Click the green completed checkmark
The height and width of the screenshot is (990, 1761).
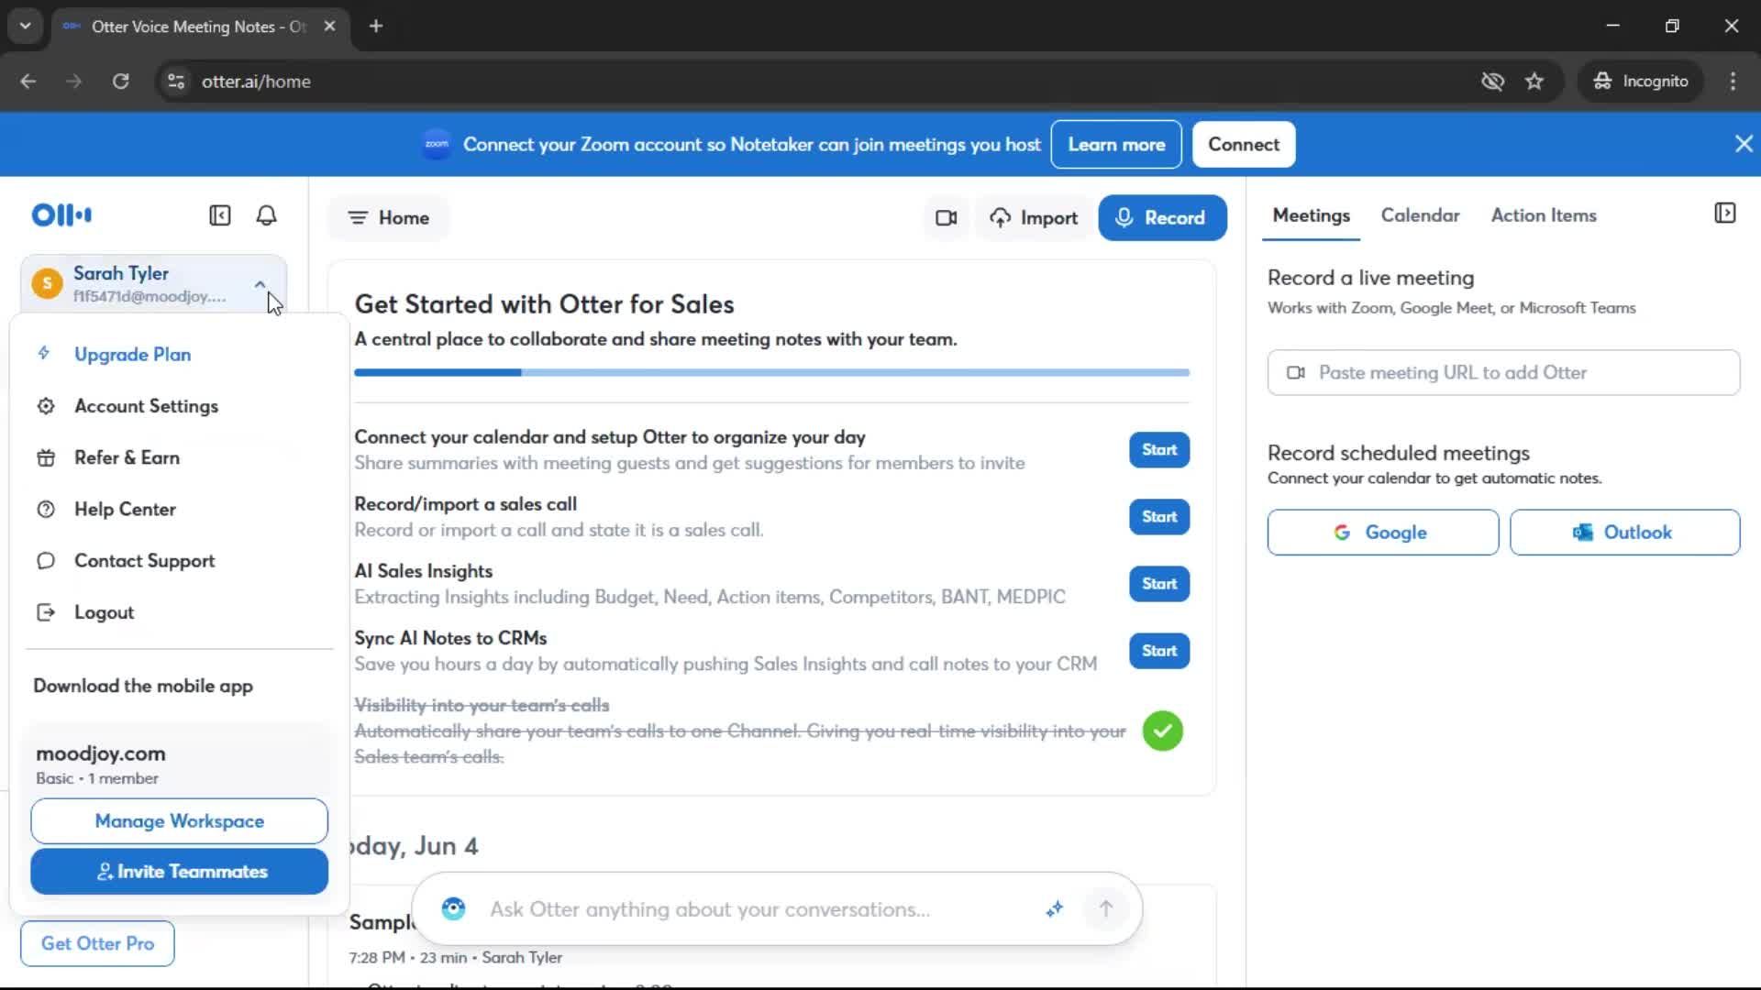click(1162, 731)
